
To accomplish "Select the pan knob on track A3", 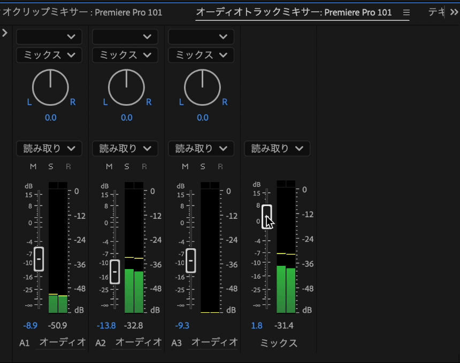I will 202,87.
